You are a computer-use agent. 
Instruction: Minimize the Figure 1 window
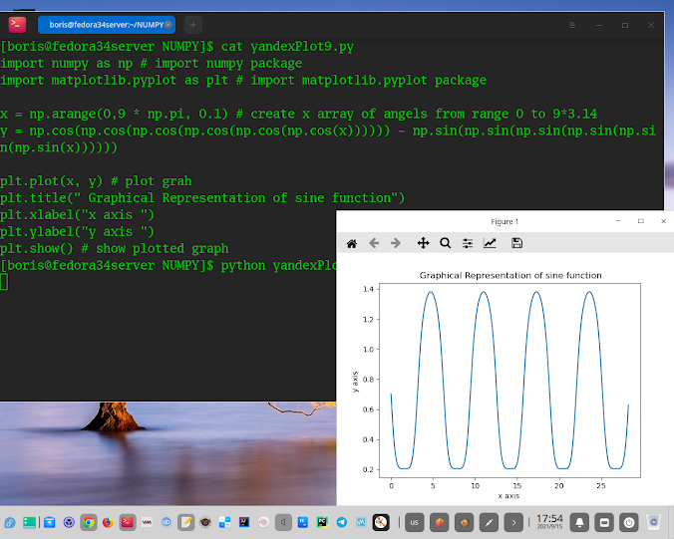pos(618,221)
